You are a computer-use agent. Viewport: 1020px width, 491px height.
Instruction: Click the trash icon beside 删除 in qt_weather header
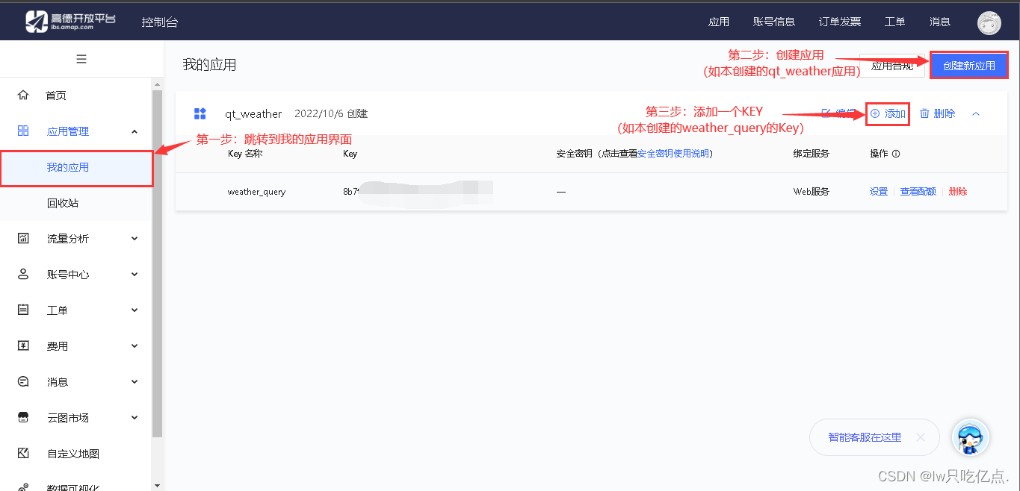click(924, 113)
